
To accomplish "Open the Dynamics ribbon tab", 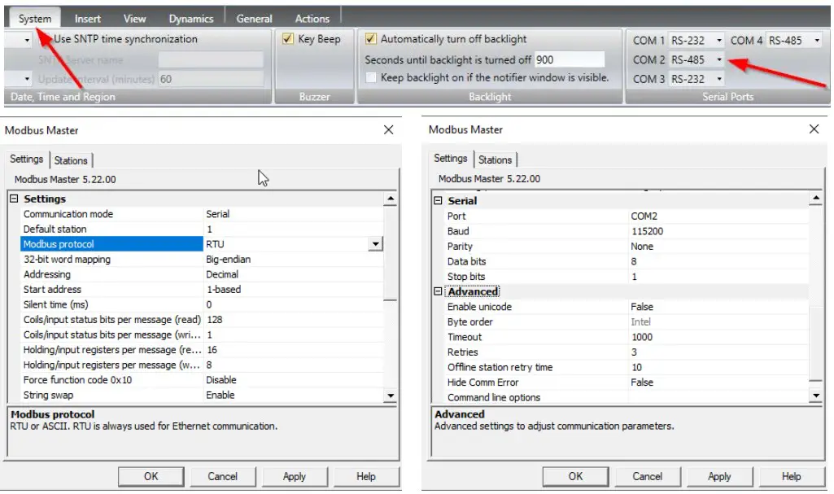I will [x=191, y=16].
